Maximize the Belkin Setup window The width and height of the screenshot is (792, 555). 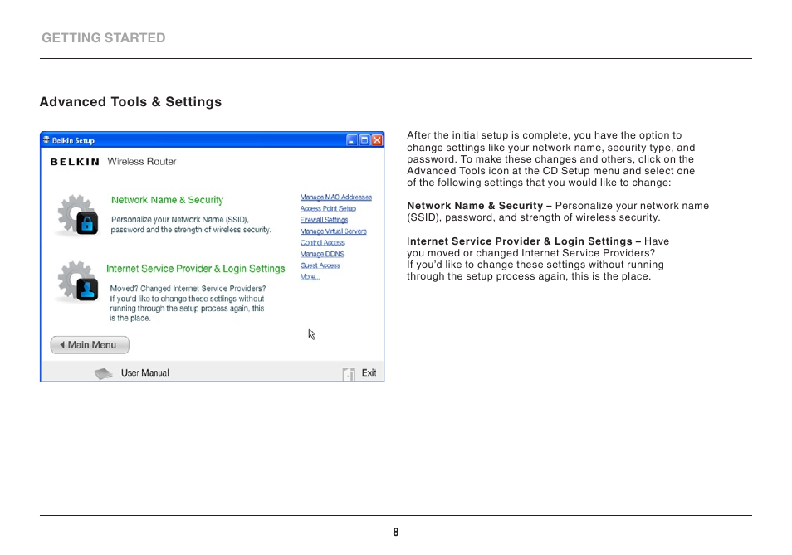[364, 140]
